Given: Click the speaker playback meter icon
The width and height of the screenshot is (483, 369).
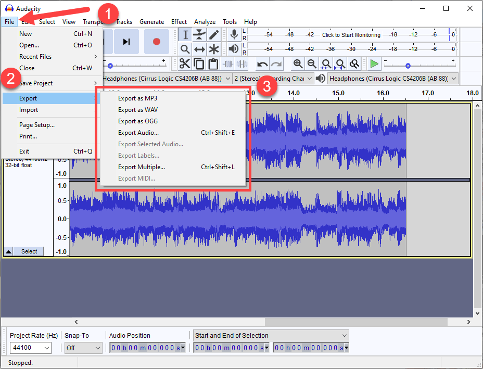Looking at the screenshot, I should click(234, 49).
